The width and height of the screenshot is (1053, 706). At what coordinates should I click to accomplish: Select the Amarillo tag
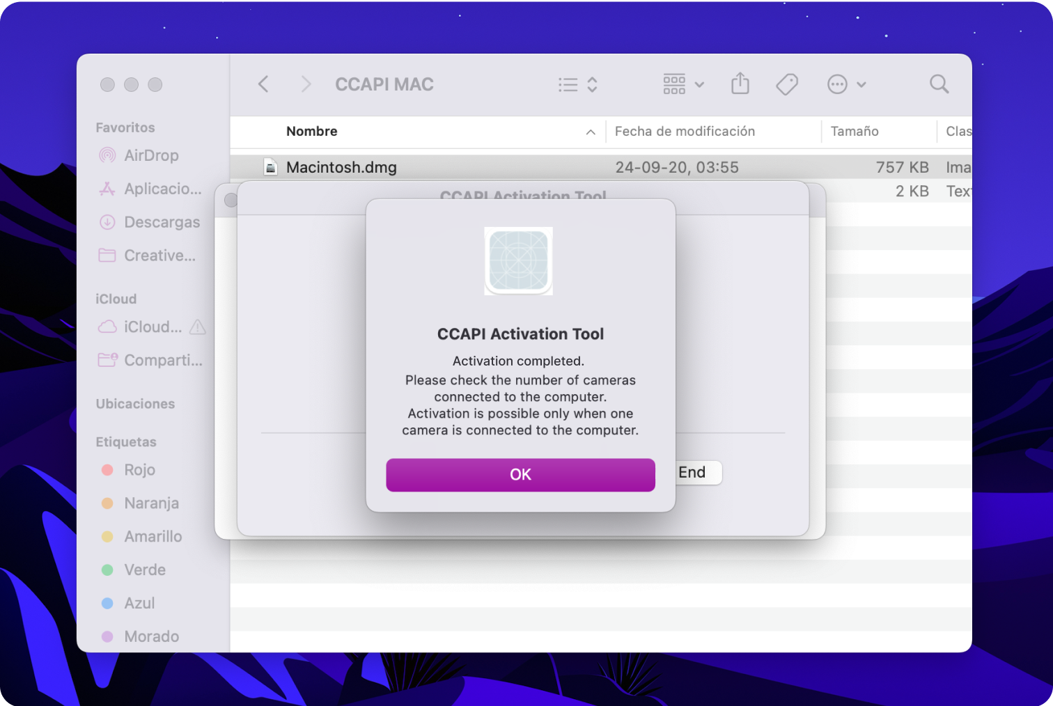(x=141, y=537)
